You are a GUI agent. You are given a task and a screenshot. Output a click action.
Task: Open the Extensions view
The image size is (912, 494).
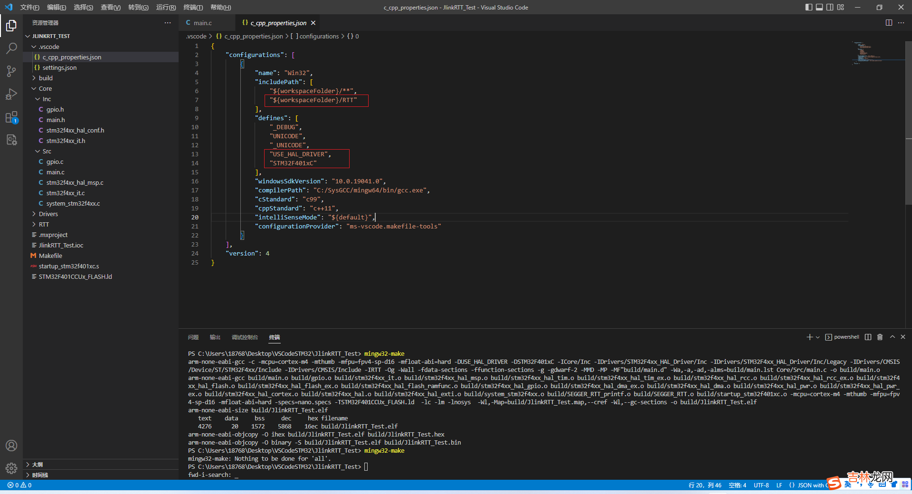coord(11,117)
